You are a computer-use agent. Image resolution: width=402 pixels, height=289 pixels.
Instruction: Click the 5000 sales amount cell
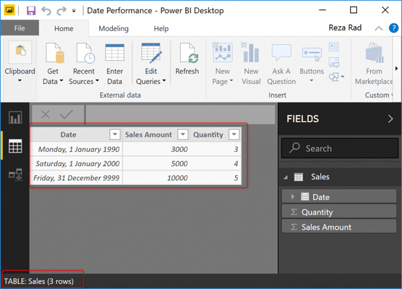tap(157, 164)
